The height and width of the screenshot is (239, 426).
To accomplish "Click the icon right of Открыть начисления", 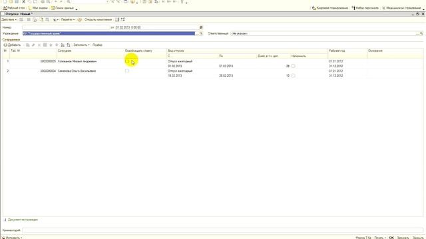I will (117, 20).
